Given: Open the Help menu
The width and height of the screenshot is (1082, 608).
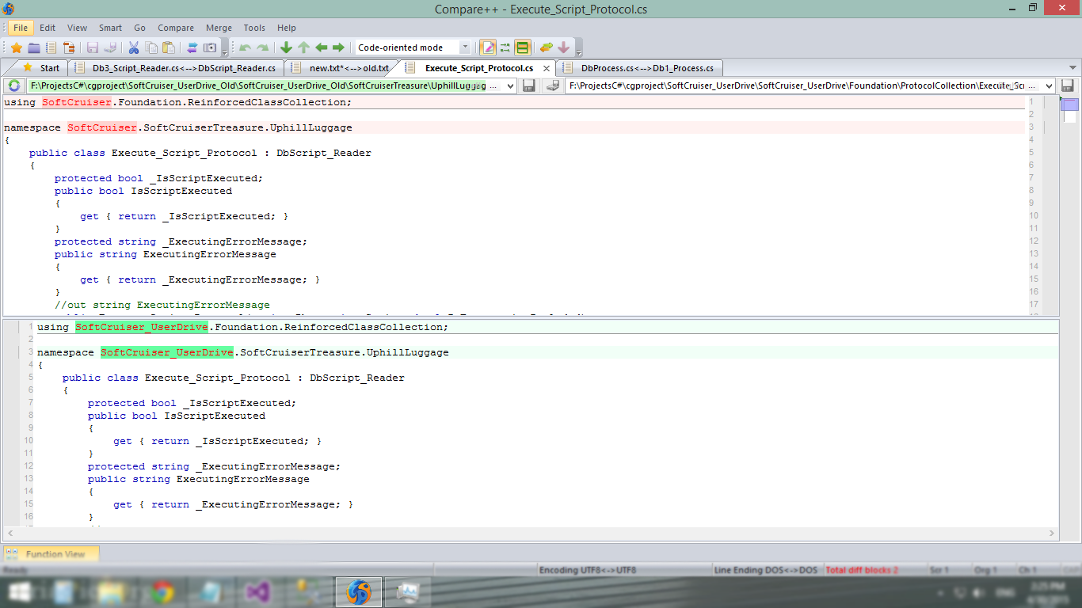Looking at the screenshot, I should click(x=286, y=28).
